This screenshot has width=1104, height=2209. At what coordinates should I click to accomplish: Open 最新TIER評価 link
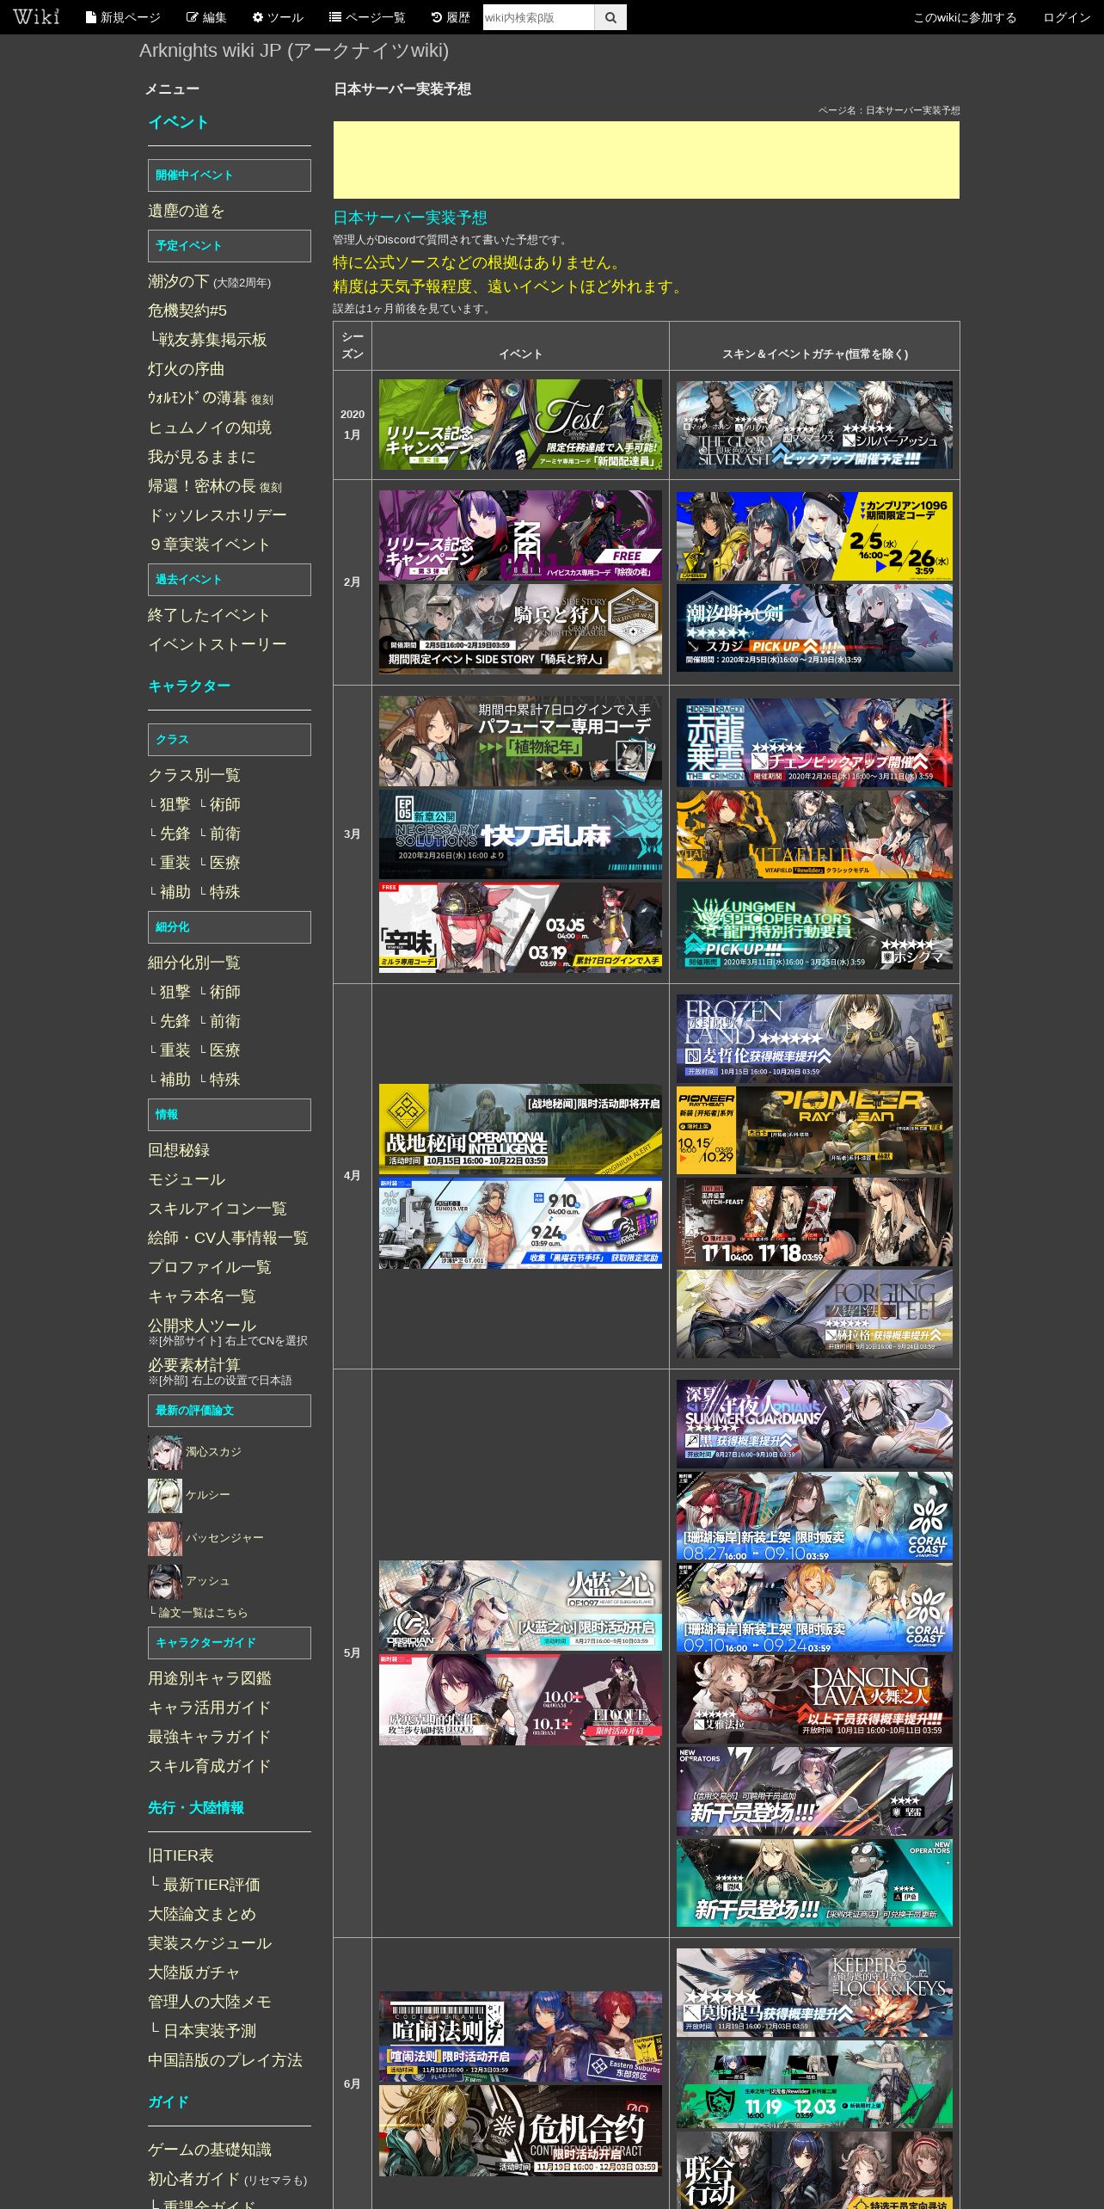(x=212, y=1885)
